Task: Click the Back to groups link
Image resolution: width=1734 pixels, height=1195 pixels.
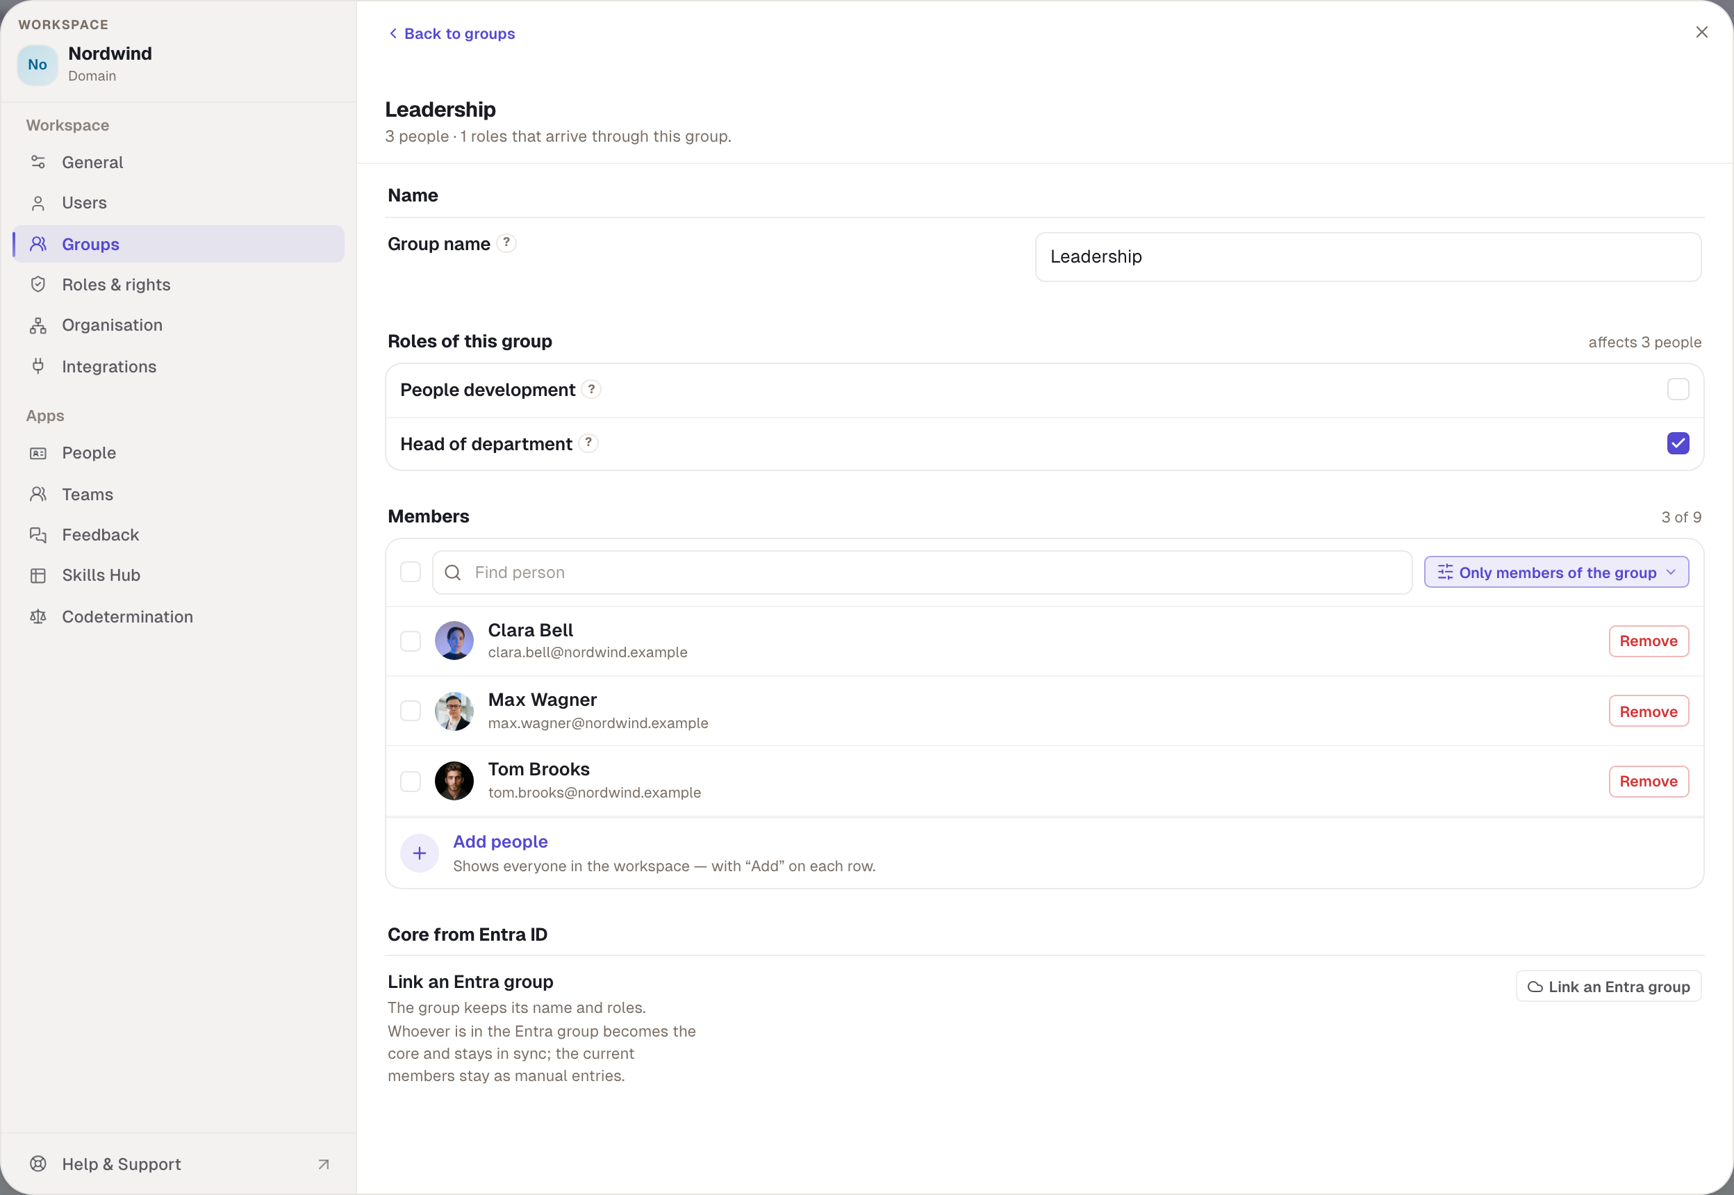Action: (452, 33)
